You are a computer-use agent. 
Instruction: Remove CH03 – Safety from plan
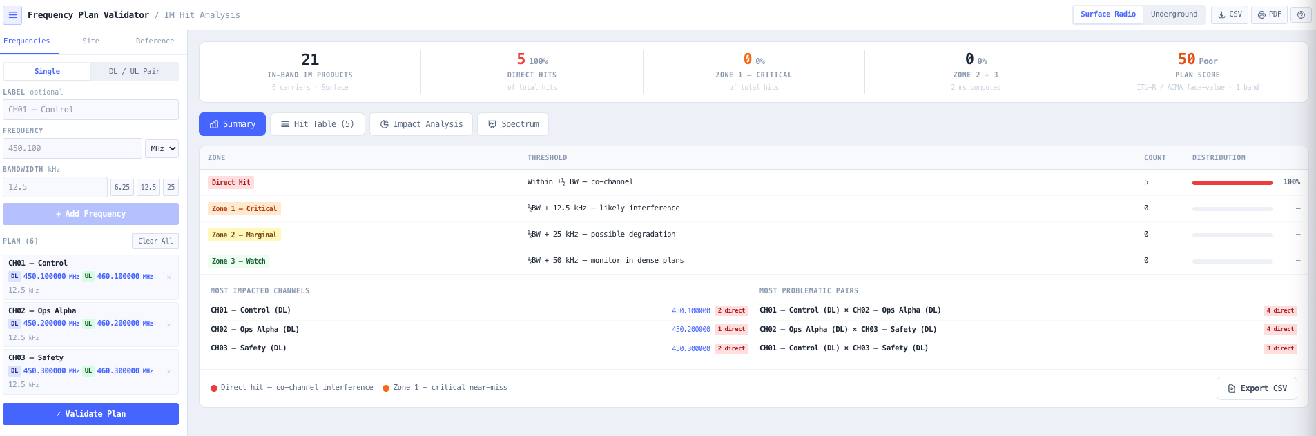click(168, 372)
